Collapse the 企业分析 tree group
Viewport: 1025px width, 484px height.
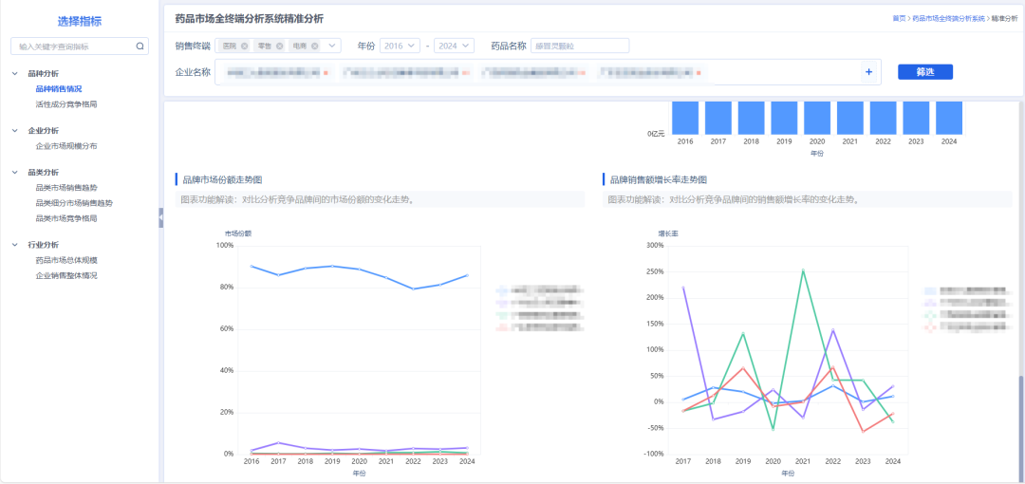[15, 131]
